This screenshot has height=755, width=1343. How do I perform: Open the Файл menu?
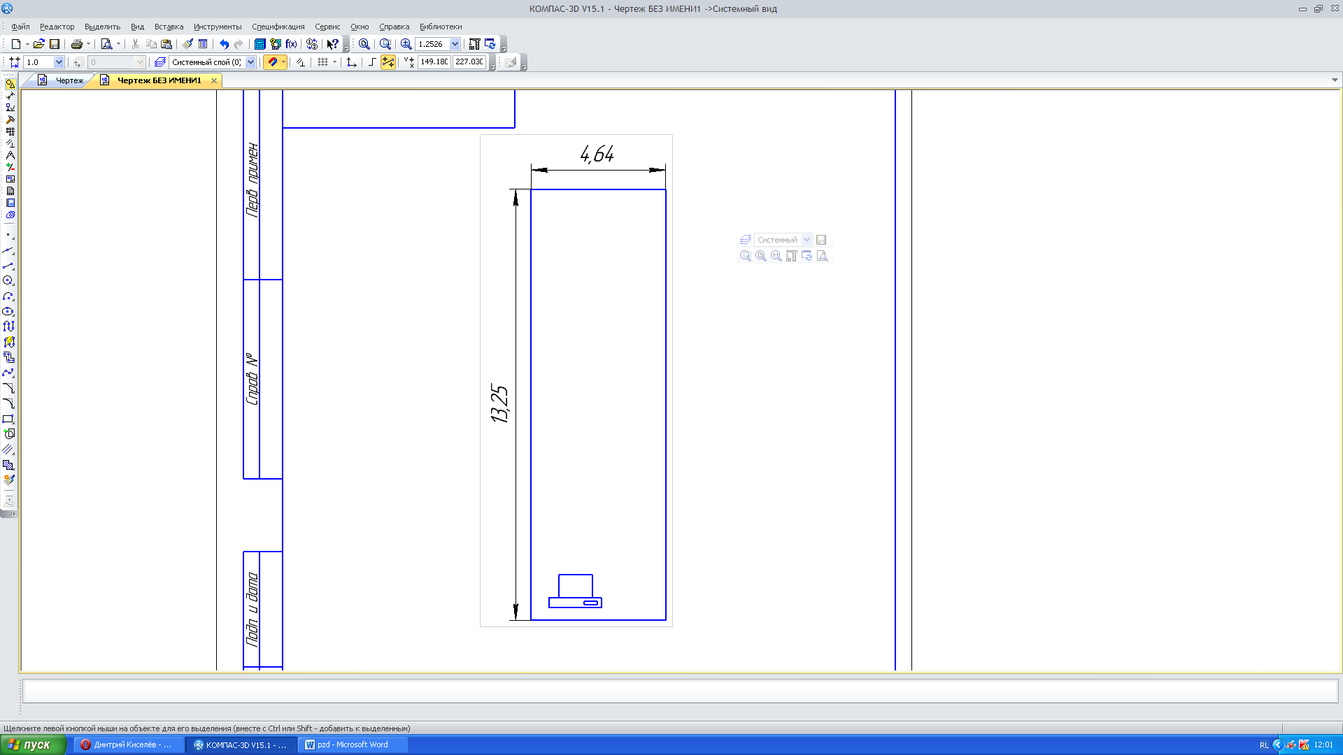coord(20,27)
